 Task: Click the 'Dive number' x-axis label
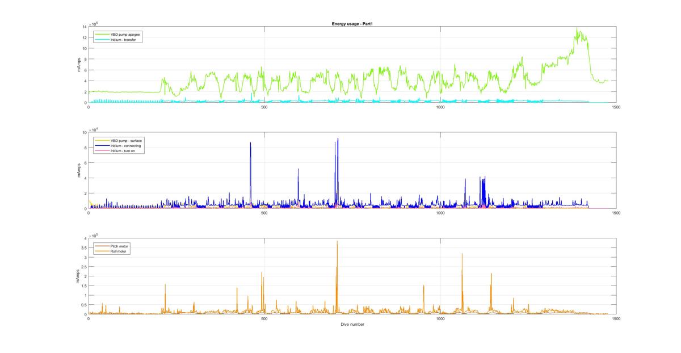coord(352,325)
